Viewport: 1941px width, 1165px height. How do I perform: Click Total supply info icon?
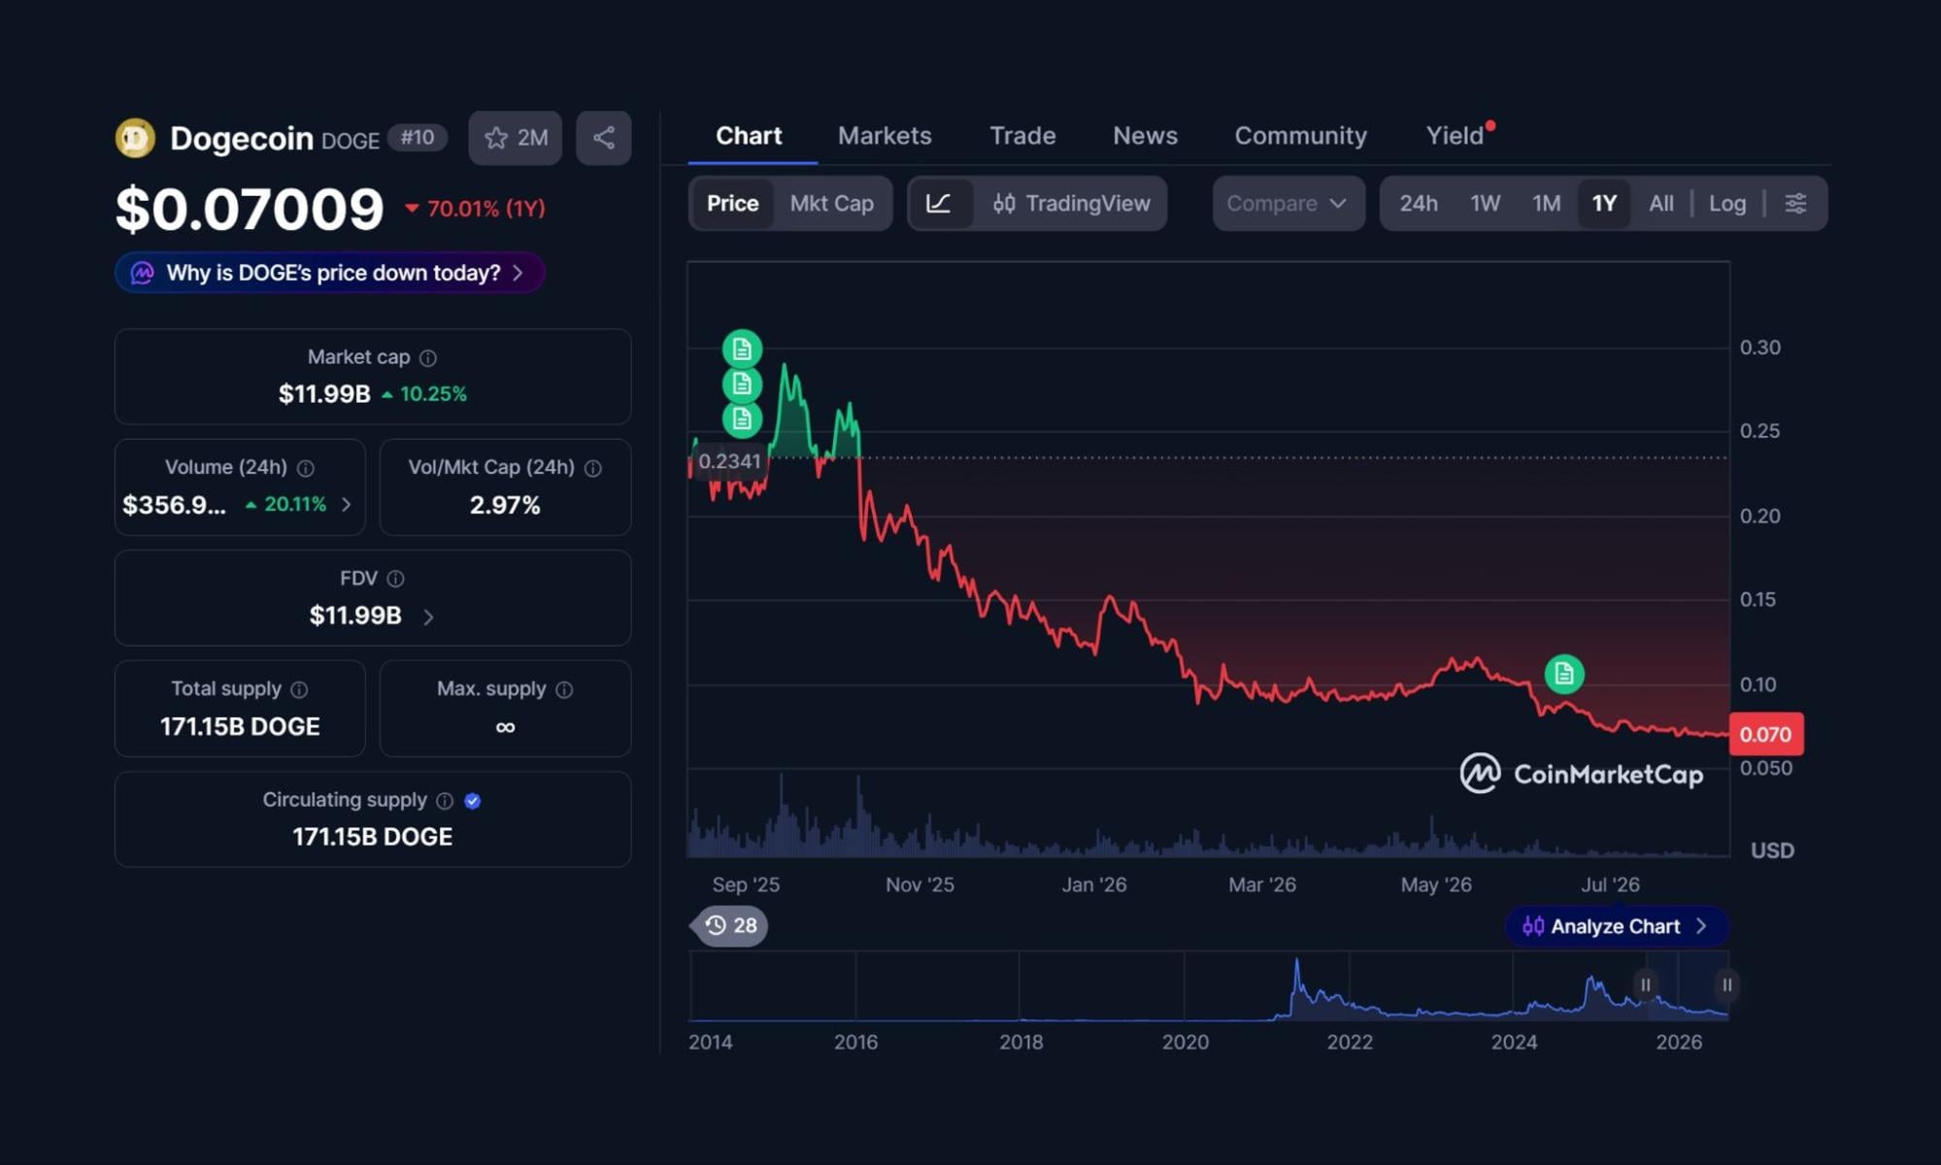299,689
